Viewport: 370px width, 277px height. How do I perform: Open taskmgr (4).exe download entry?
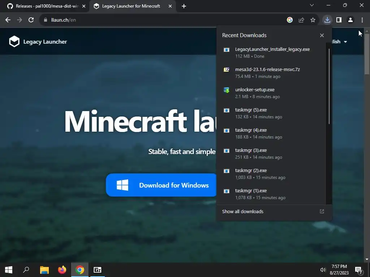pyautogui.click(x=271, y=133)
